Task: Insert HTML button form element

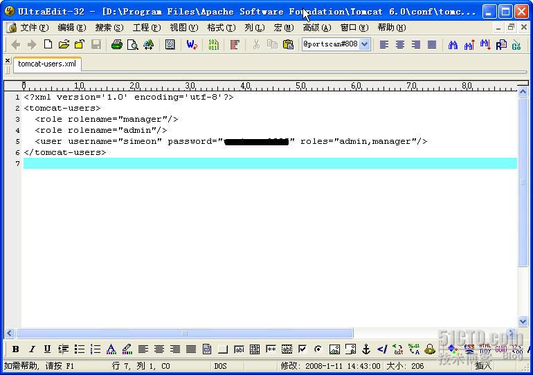Action: (x=223, y=349)
